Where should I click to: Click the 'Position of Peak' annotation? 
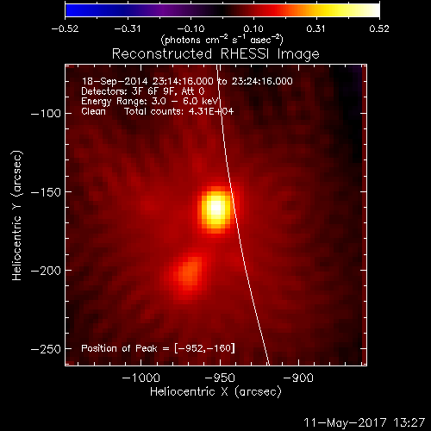click(x=158, y=348)
